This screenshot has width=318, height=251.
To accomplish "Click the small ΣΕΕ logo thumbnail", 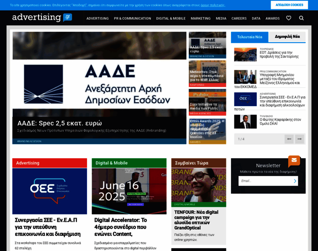I will tap(245, 99).
